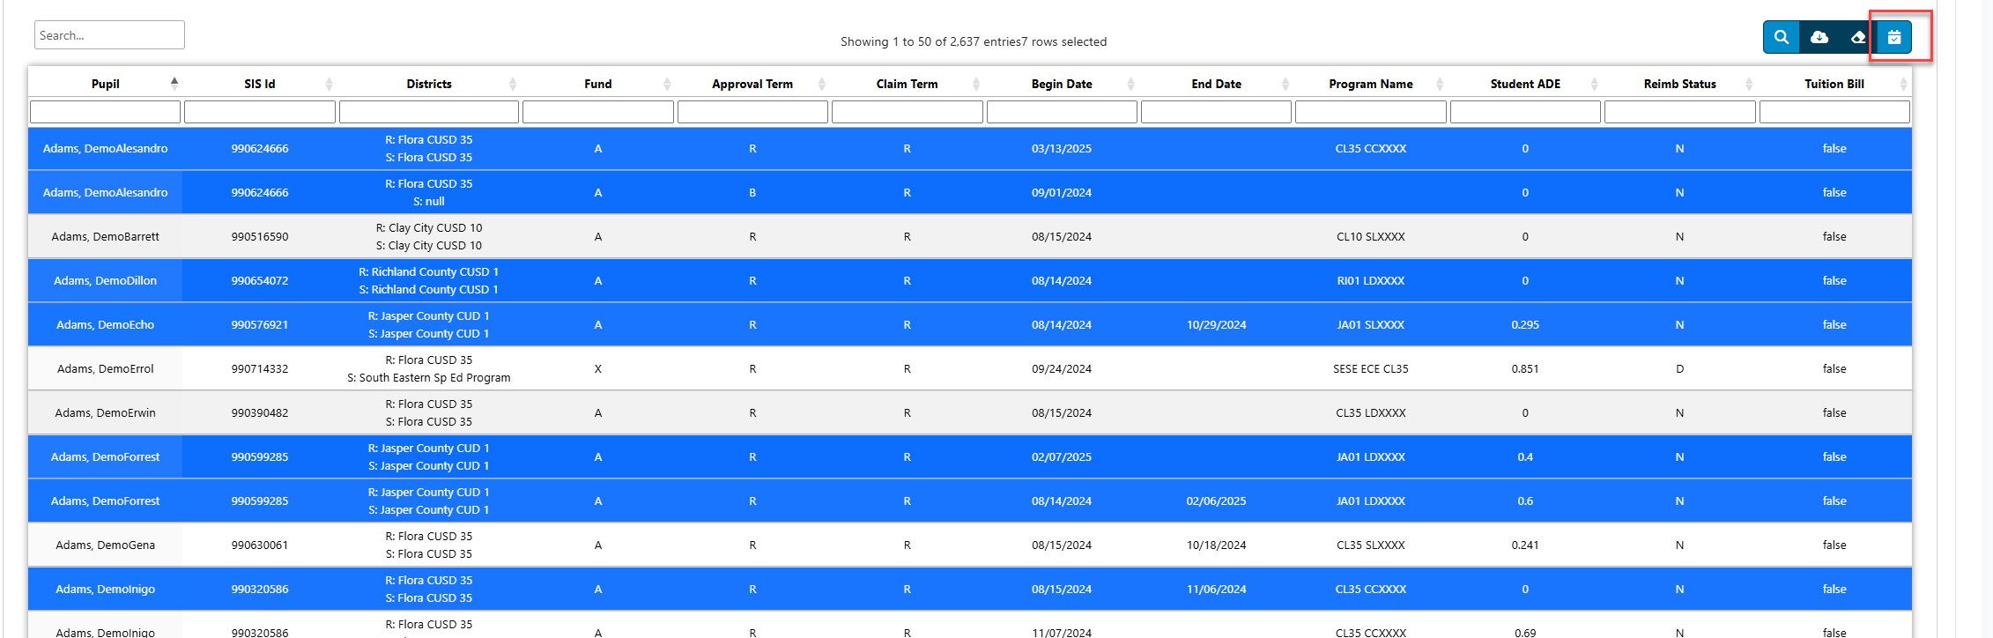Viewport: 1993px width, 638px height.
Task: Select the Adams, DemoErrol pupil cell
Action: pos(105,368)
